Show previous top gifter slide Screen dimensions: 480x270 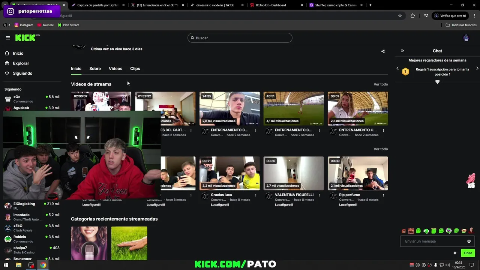397,68
